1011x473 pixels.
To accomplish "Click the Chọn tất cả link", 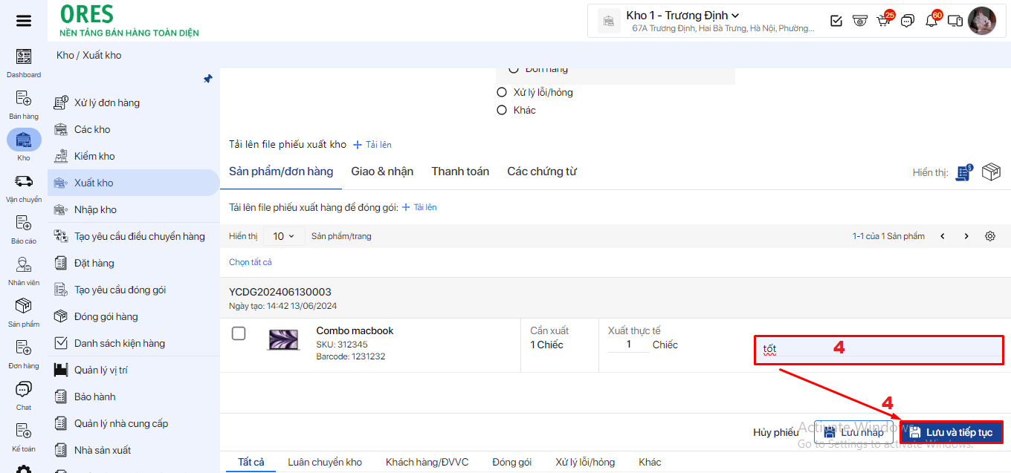I will (251, 262).
